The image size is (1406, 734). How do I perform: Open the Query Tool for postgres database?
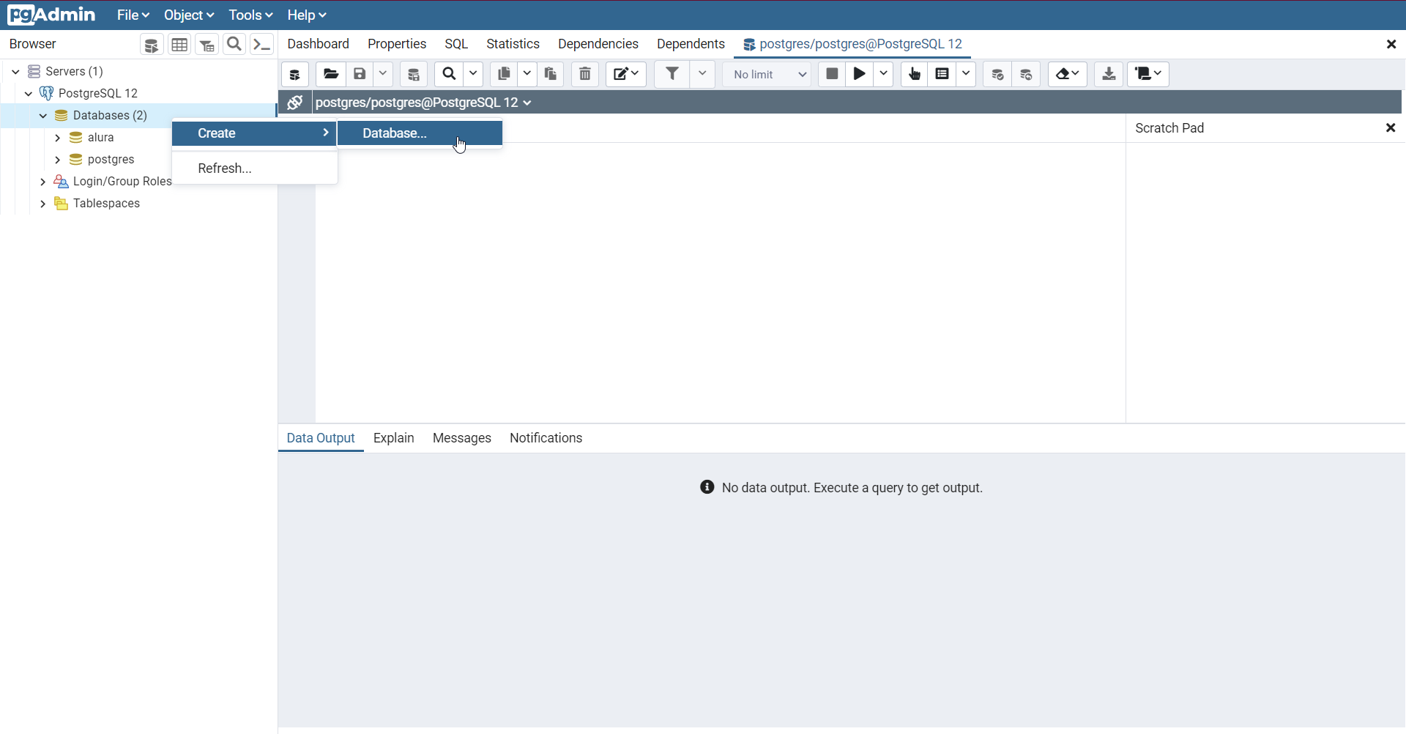click(152, 44)
